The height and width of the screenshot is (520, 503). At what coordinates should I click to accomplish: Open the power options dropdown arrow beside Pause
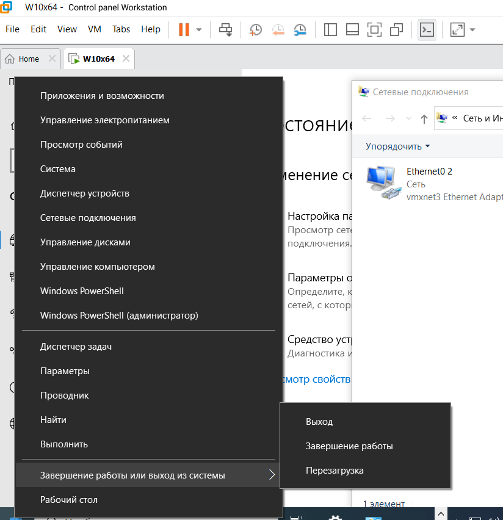[x=198, y=29]
